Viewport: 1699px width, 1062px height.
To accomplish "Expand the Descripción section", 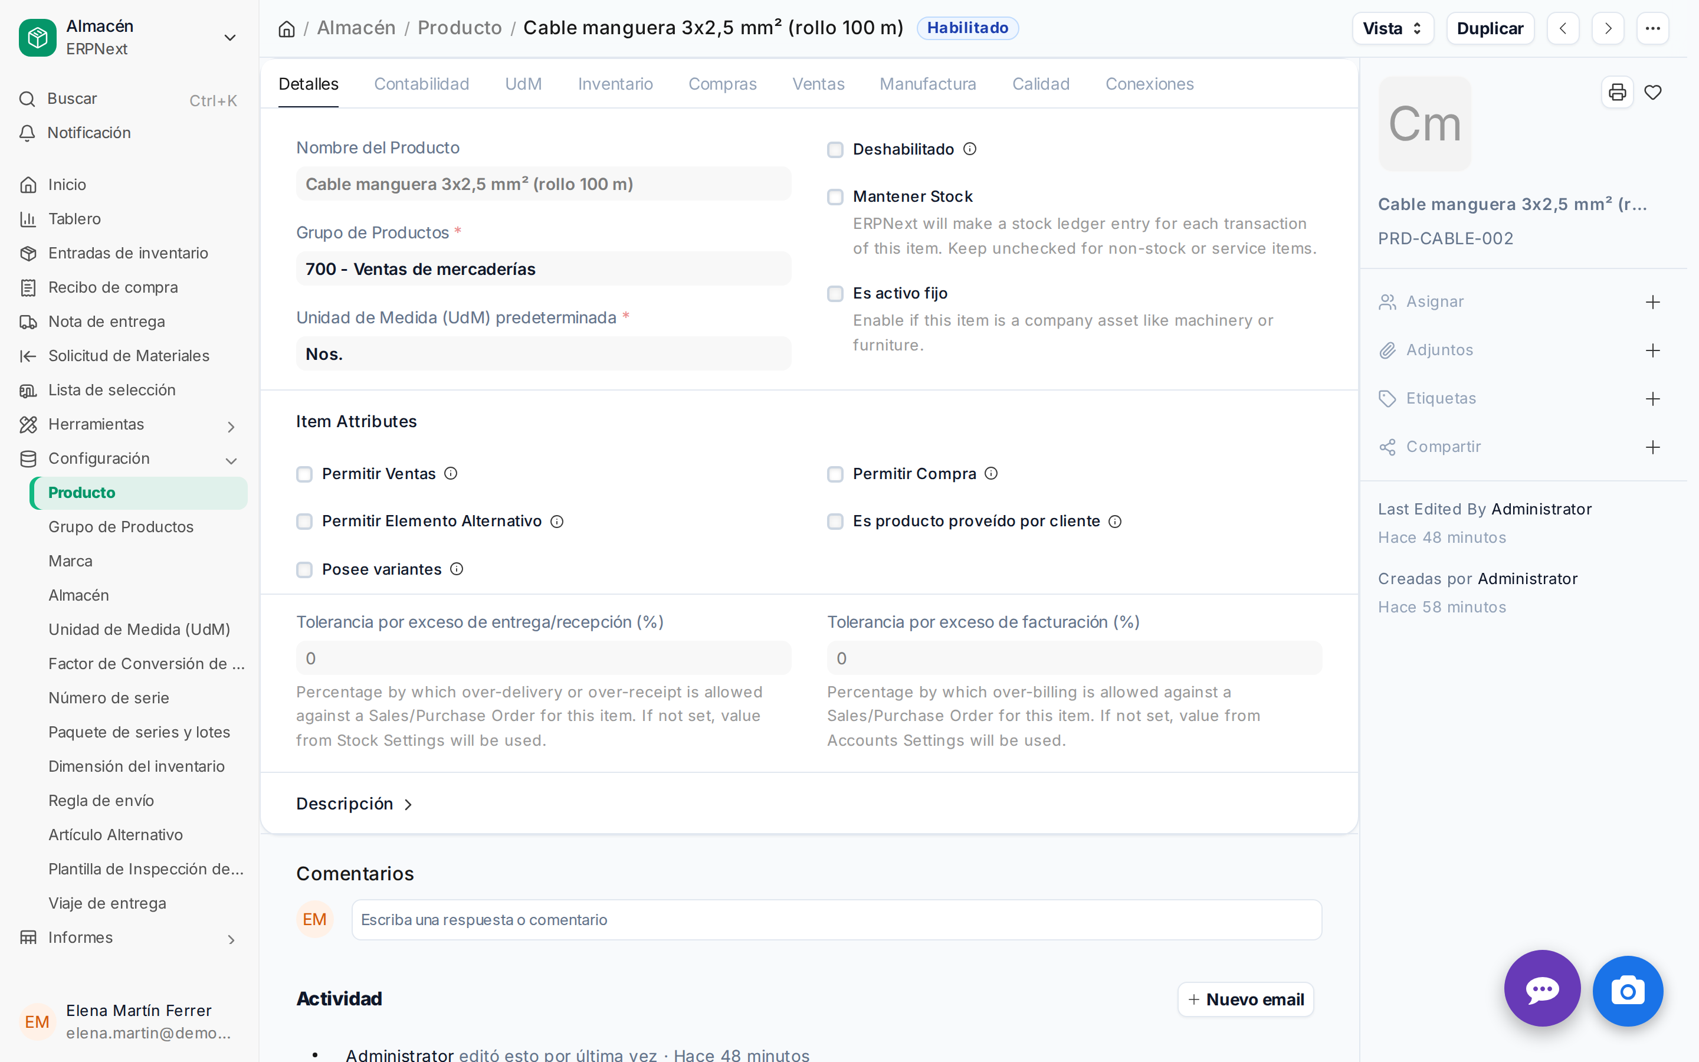I will point(355,804).
